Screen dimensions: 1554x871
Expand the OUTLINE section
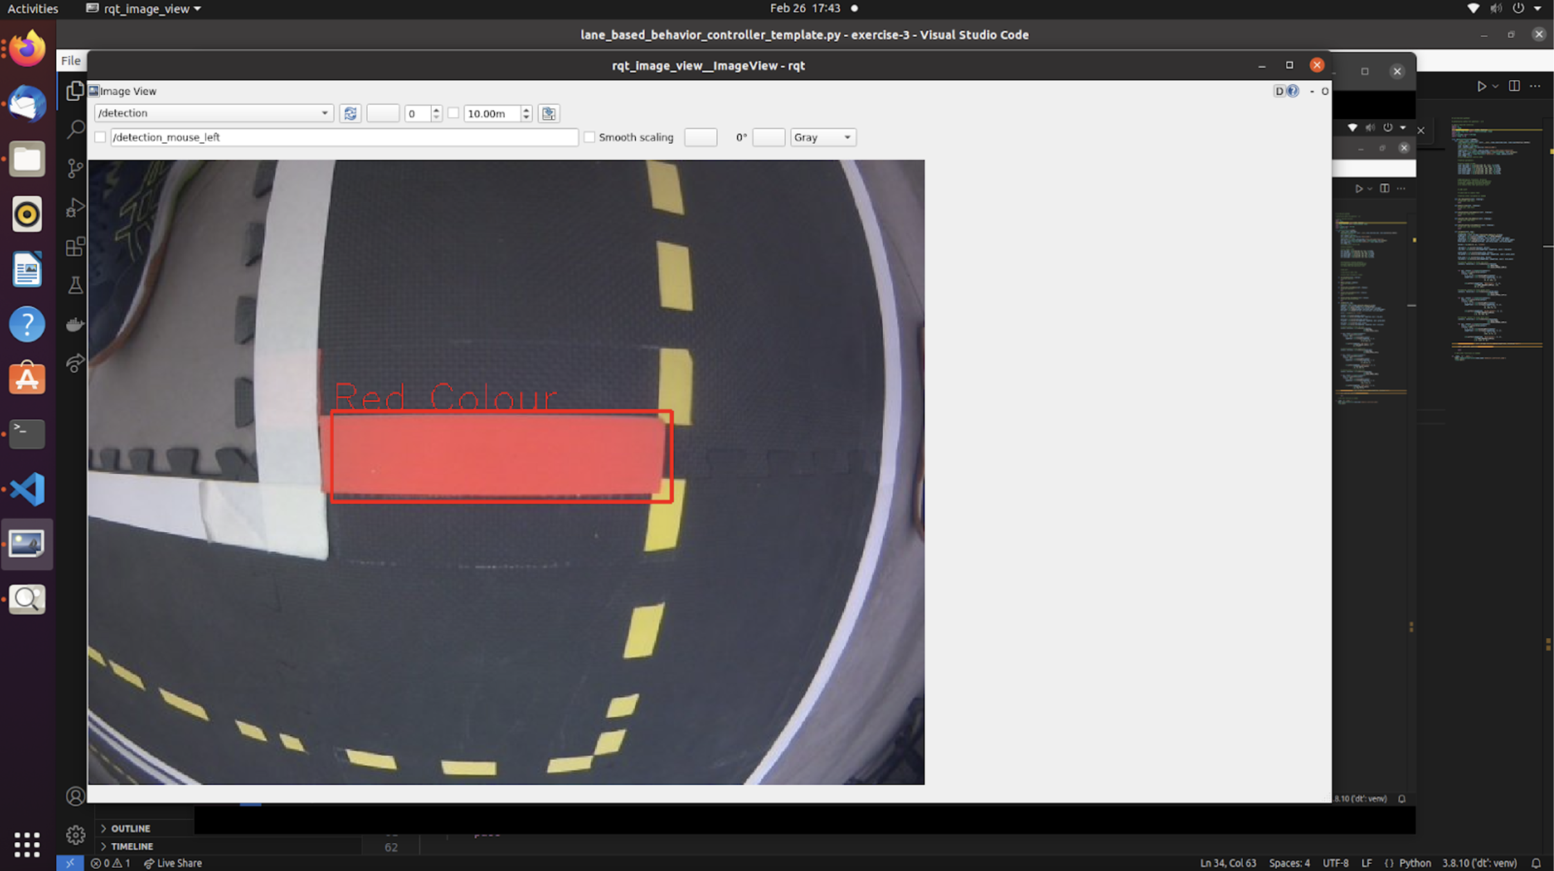tap(130, 828)
